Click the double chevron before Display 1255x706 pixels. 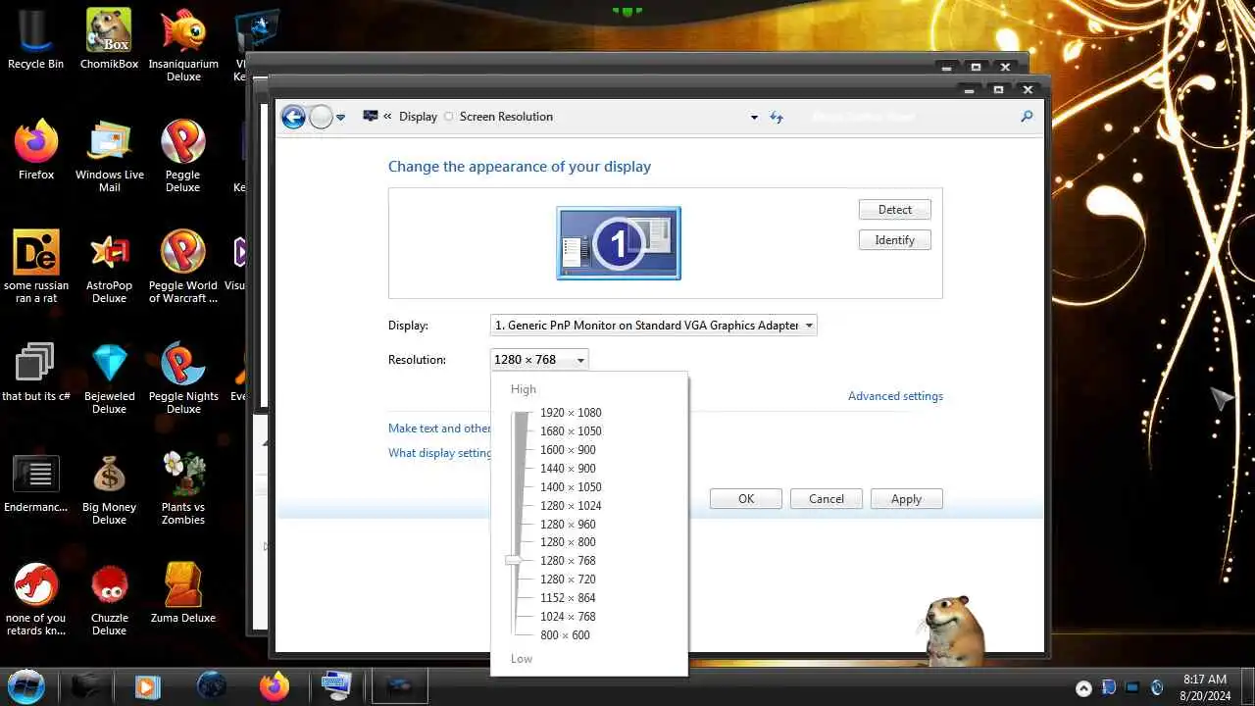tap(387, 116)
